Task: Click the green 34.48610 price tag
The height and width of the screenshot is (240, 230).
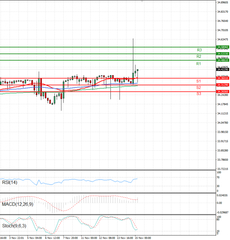Action: pos(223,60)
